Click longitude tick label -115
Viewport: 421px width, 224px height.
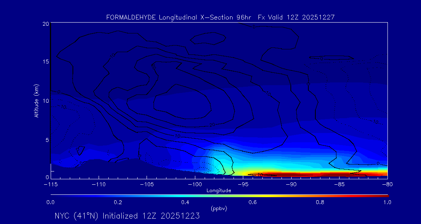pyautogui.click(x=50, y=184)
